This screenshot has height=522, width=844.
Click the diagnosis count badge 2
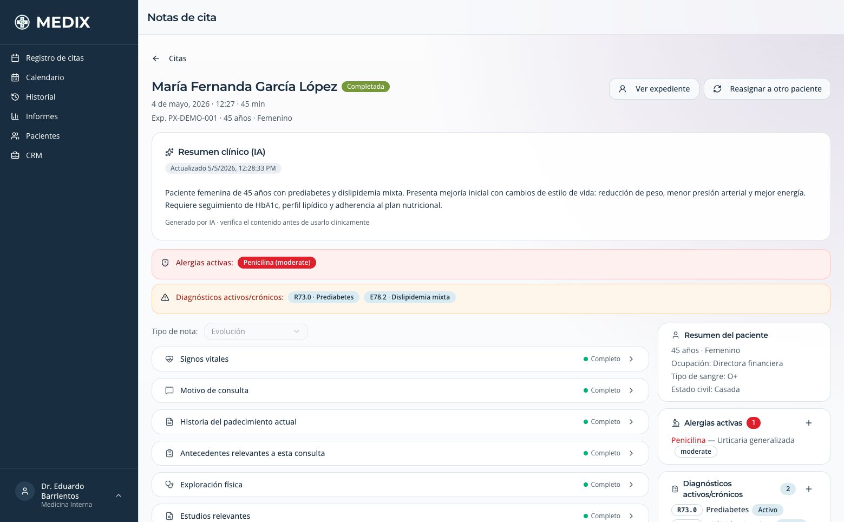788,489
